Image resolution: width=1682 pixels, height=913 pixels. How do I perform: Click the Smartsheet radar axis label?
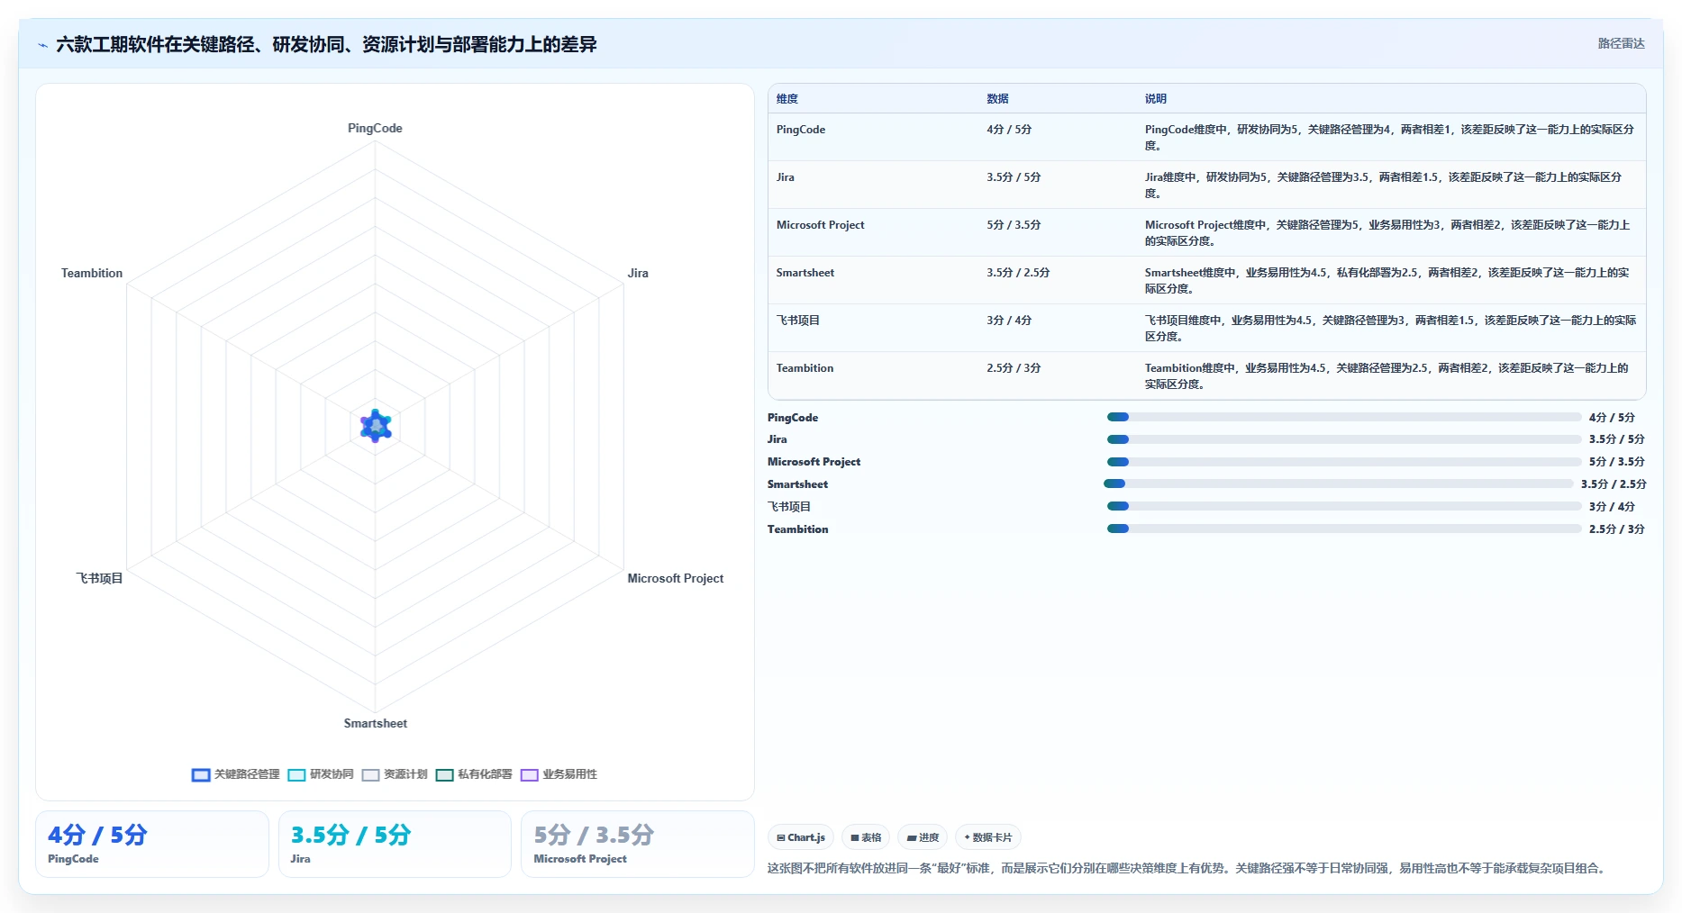pyautogui.click(x=376, y=723)
